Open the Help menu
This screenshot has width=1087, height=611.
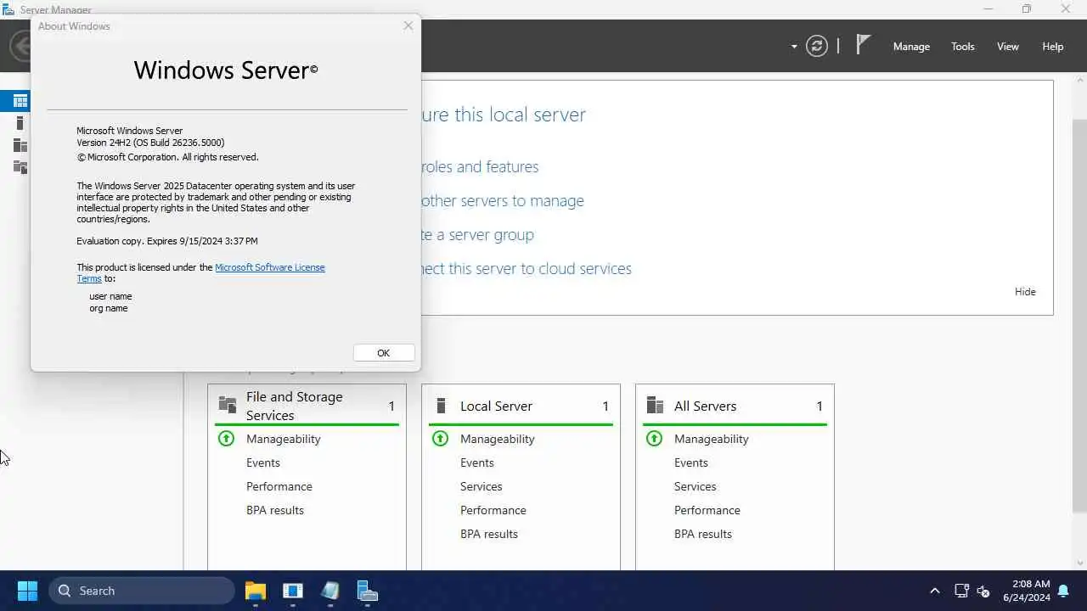tap(1053, 47)
